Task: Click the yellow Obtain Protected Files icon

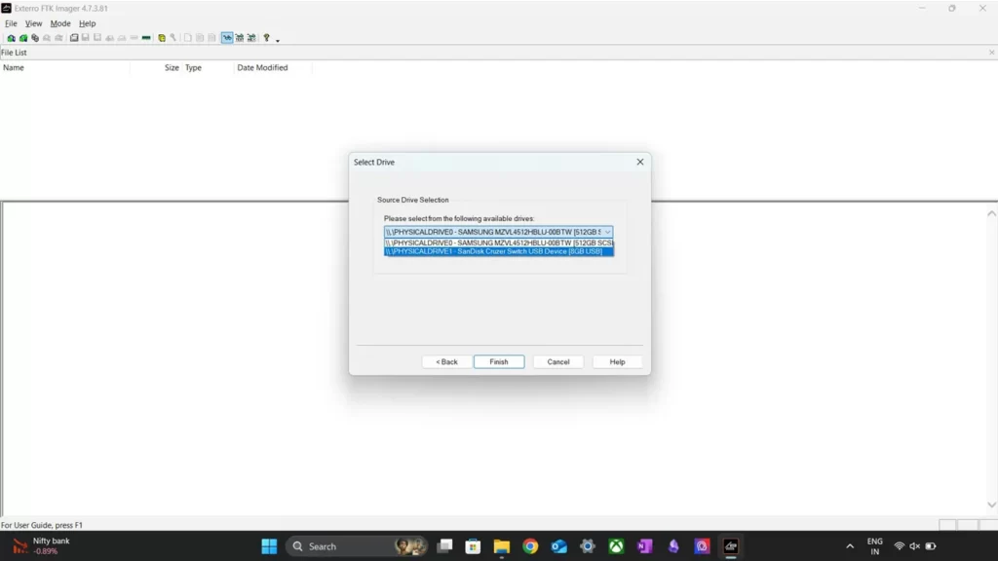Action: tap(162, 38)
